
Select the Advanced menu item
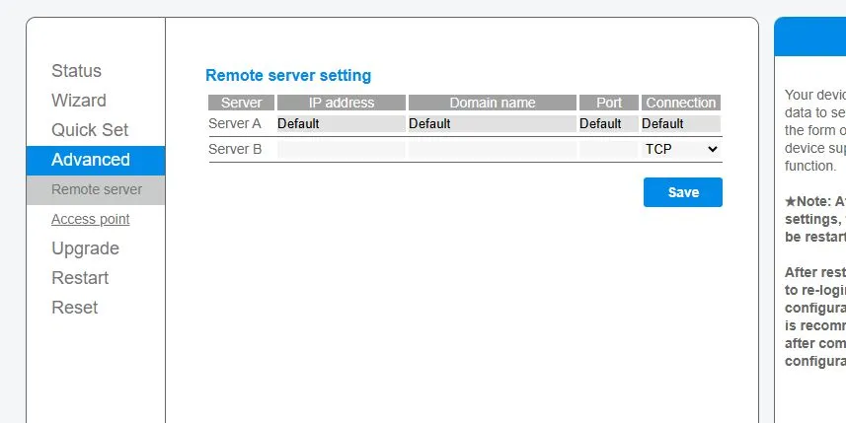96,160
